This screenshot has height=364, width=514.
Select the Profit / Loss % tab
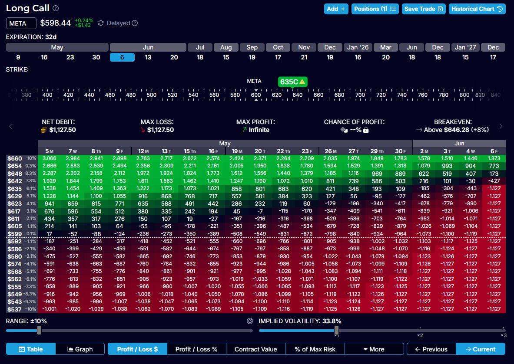pyautogui.click(x=196, y=349)
